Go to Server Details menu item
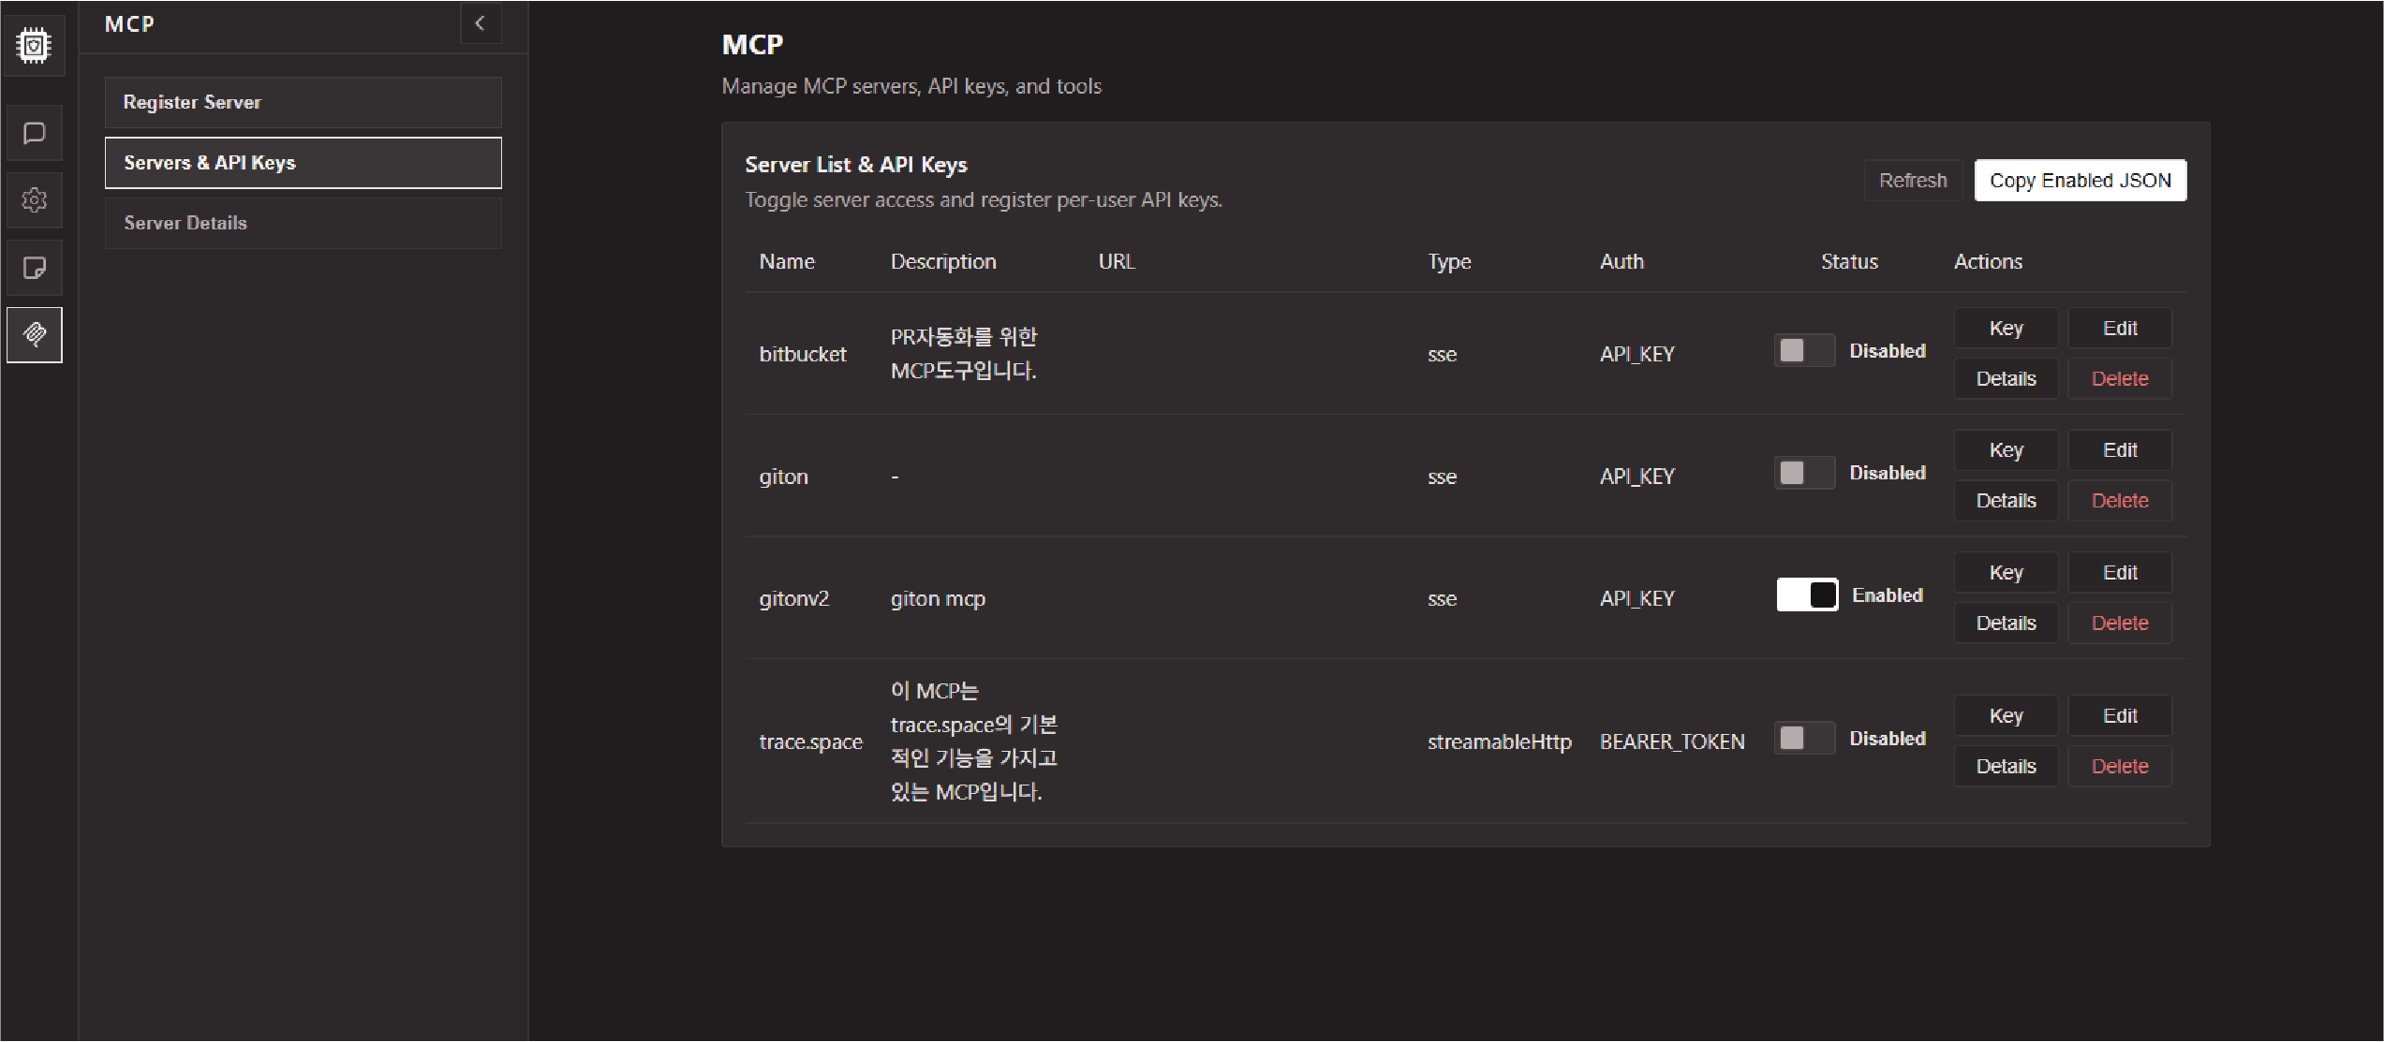Image resolution: width=2384 pixels, height=1042 pixels. pos(303,223)
